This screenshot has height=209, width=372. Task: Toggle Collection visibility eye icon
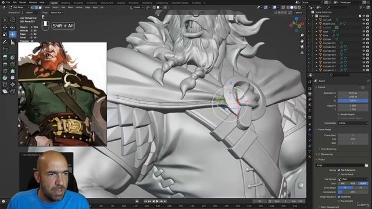pos(364,16)
